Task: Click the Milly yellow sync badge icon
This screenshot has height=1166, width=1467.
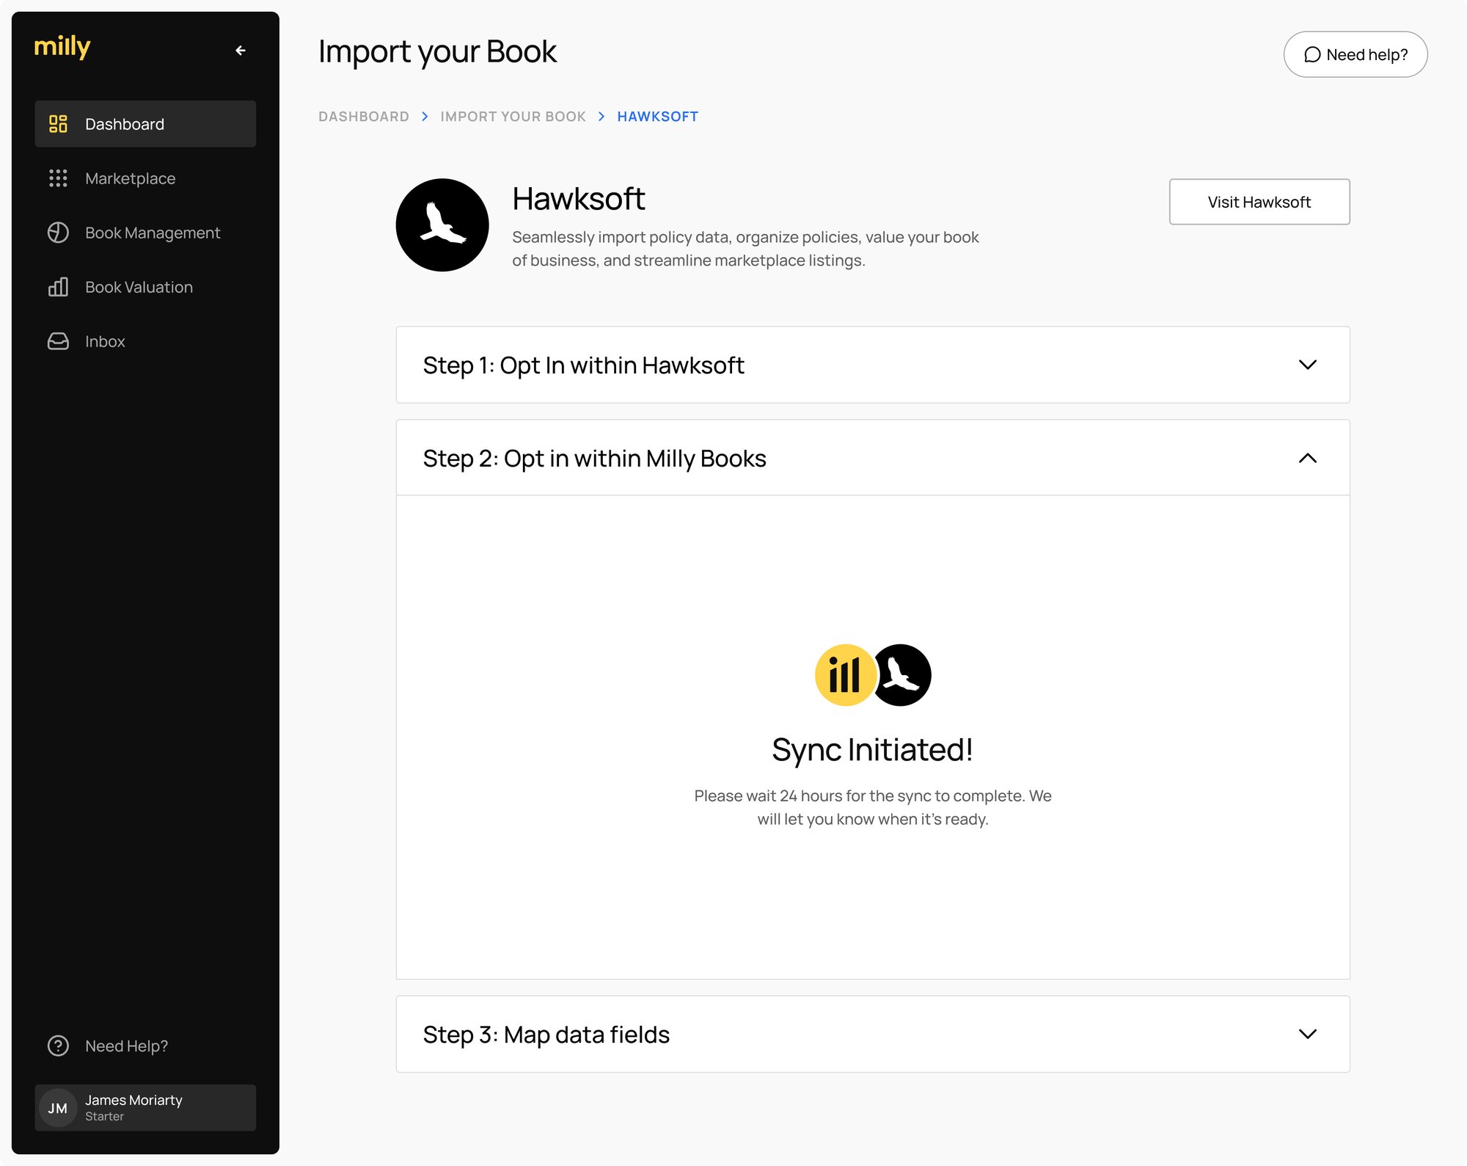Action: (x=845, y=674)
